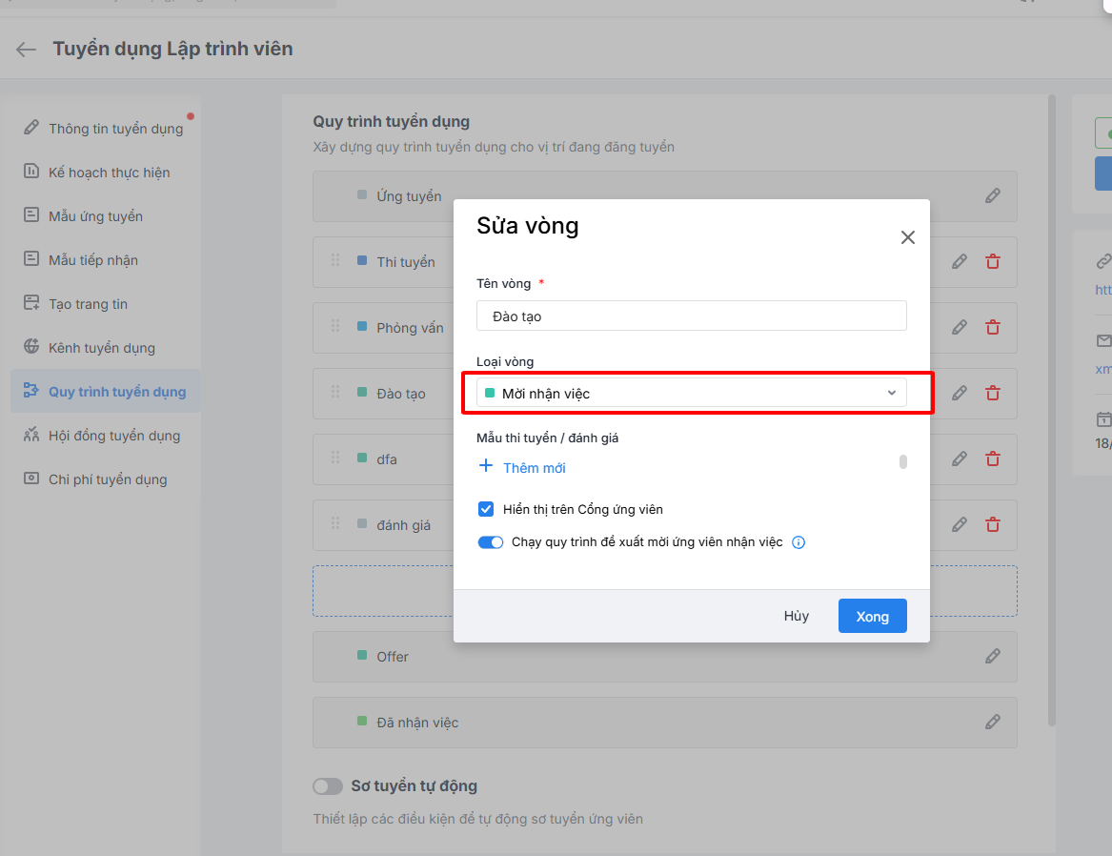Click Thêm mới to add a template
The width and height of the screenshot is (1112, 856).
(x=534, y=467)
